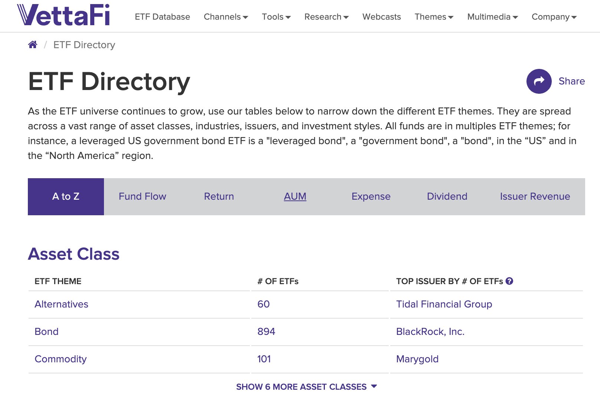This screenshot has width=600, height=409.
Task: Click the 60 ETFs count for Alternatives
Action: (264, 304)
